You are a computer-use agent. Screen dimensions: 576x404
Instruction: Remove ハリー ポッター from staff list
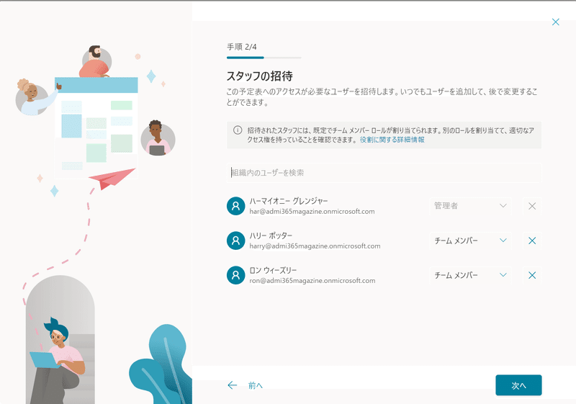532,241
